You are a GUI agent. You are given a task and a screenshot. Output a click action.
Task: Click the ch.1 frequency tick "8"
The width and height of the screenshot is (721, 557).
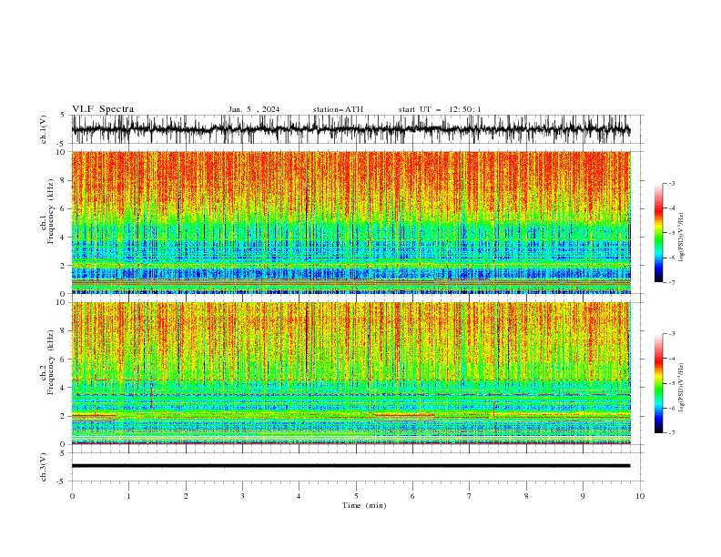tap(64, 180)
